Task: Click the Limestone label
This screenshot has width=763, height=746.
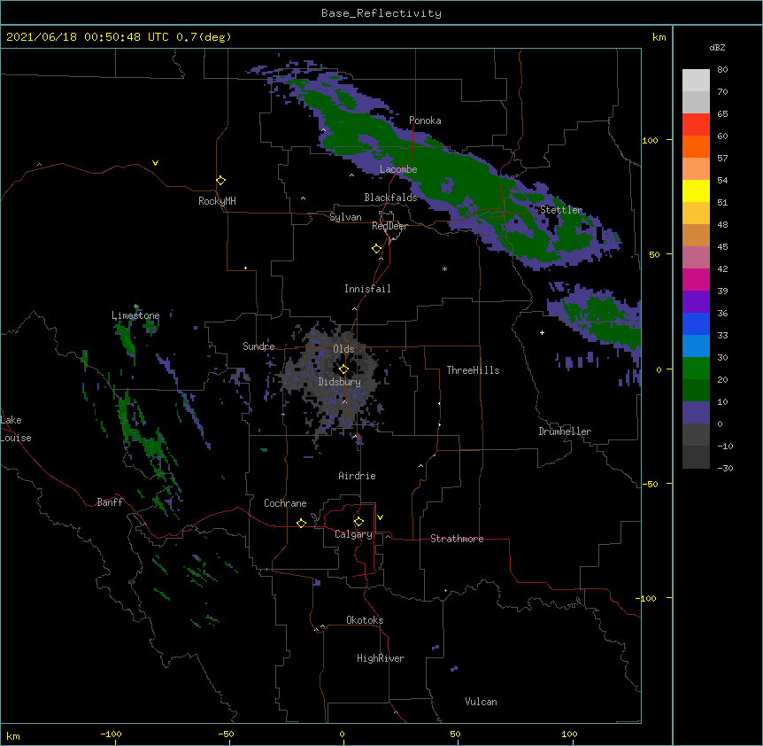Action: [x=135, y=315]
